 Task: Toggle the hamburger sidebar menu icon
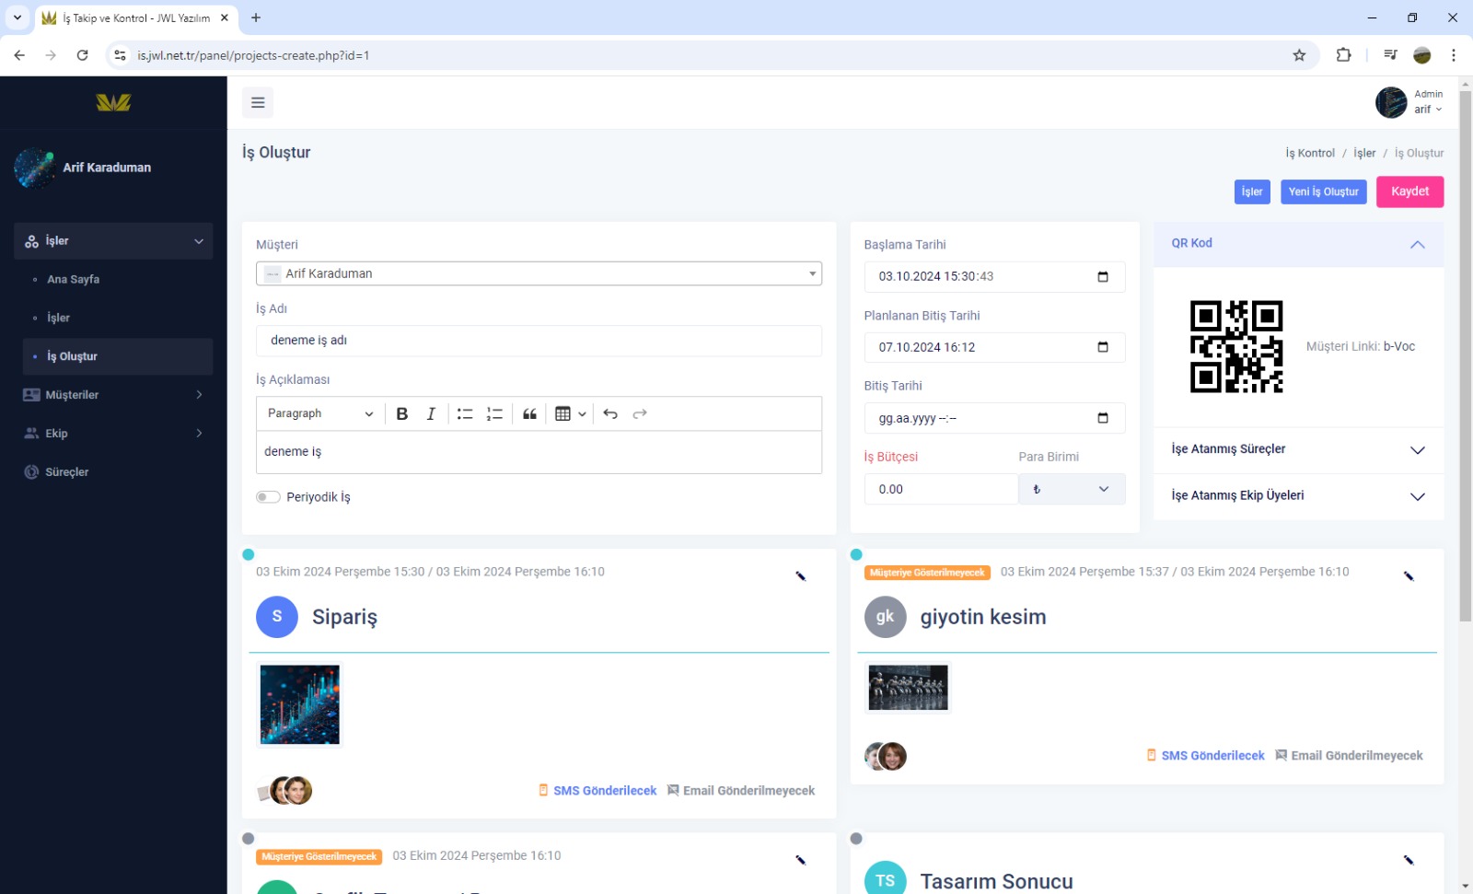click(x=258, y=102)
